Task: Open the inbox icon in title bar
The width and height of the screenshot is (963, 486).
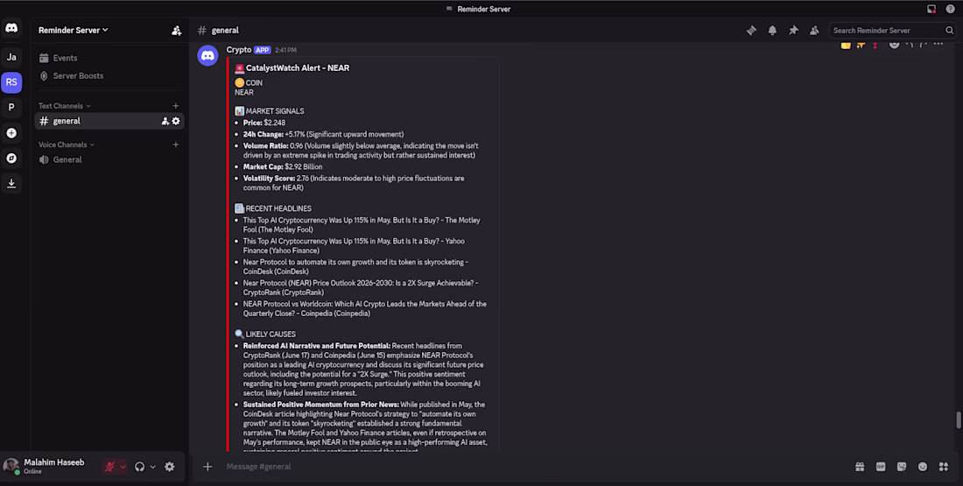Action: pyautogui.click(x=931, y=9)
